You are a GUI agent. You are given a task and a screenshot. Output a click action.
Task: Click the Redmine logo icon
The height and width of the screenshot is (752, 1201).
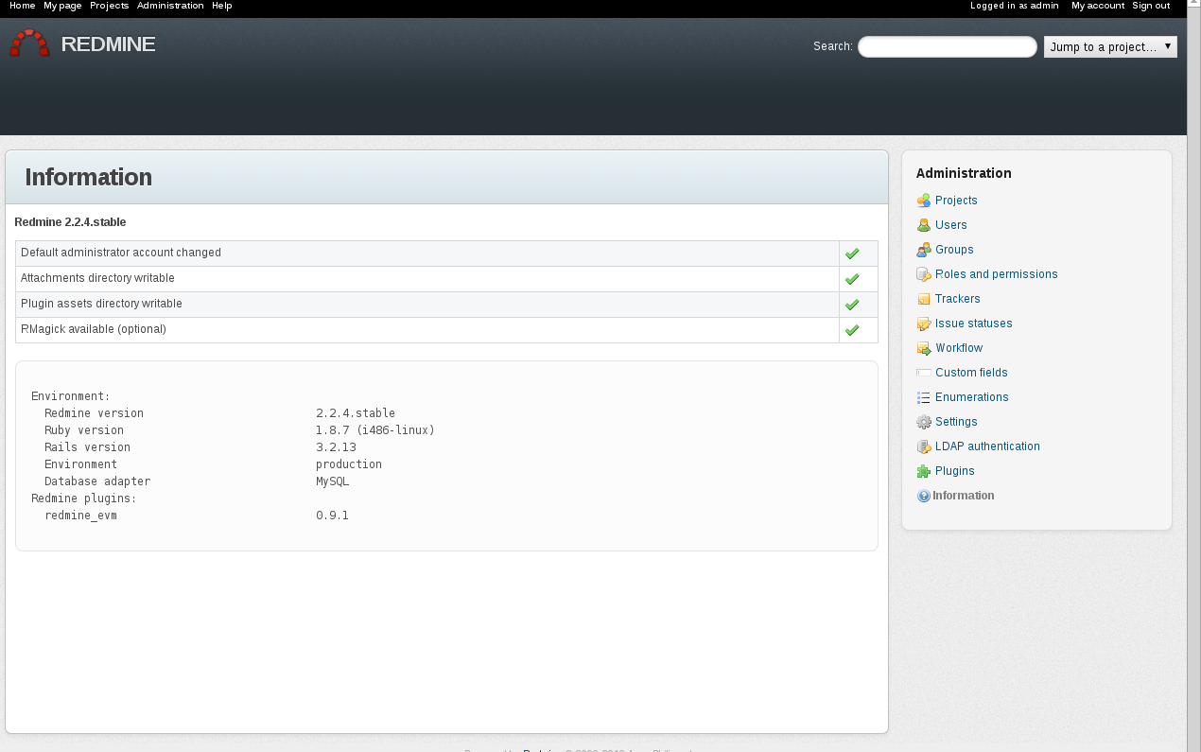point(29,44)
